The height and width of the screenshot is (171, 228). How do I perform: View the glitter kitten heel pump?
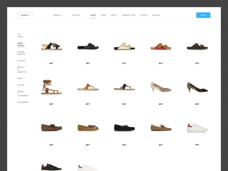[161, 87]
